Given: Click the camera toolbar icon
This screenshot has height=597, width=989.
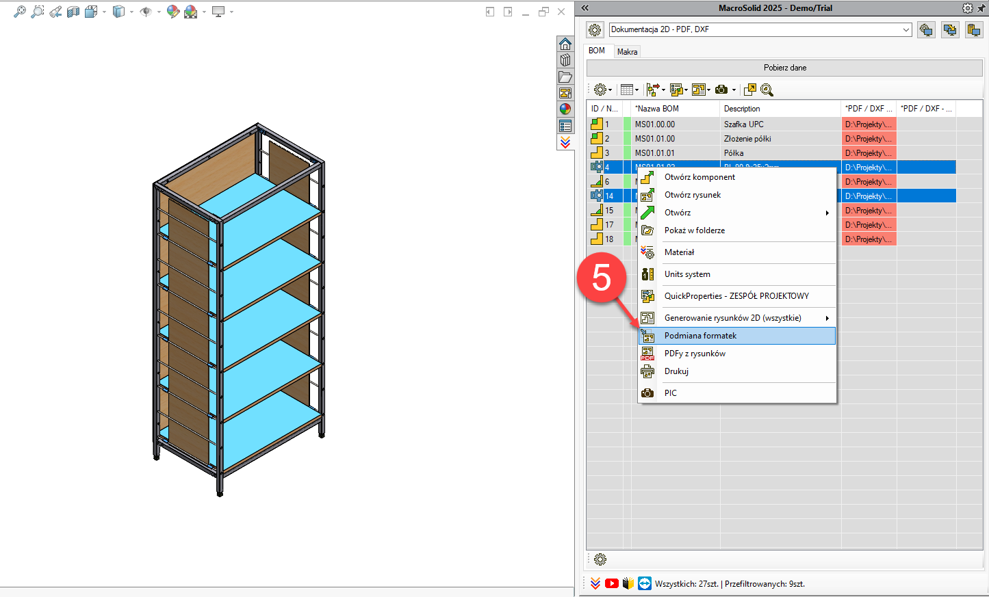Looking at the screenshot, I should 721,90.
